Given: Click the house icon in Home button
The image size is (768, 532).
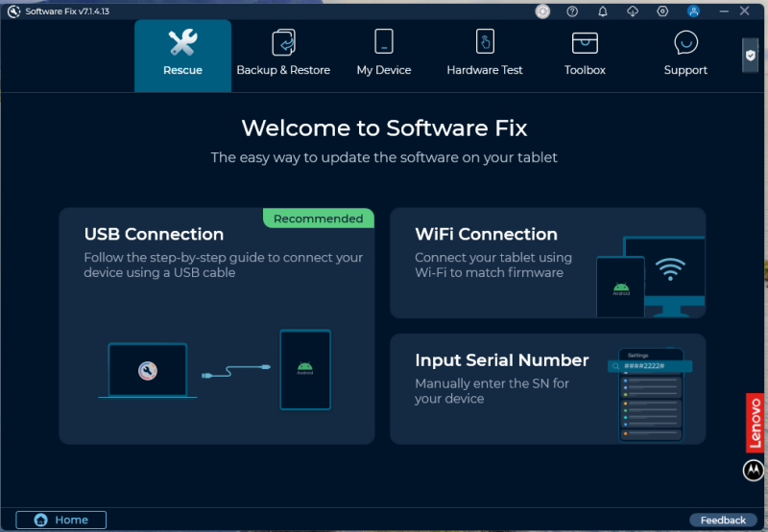Looking at the screenshot, I should coord(40,520).
